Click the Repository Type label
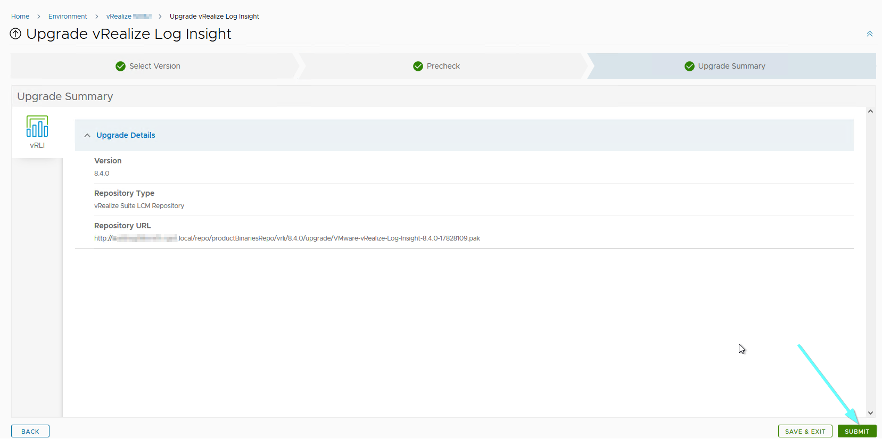 click(x=124, y=193)
